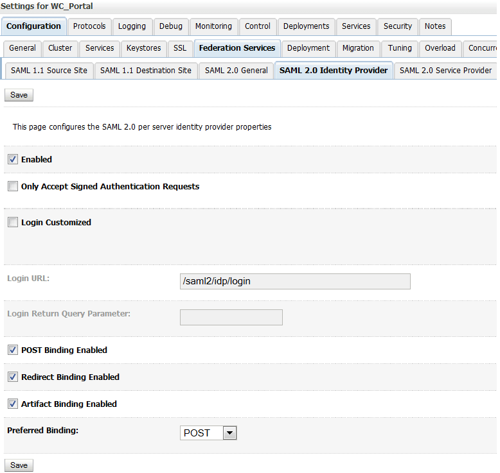Check Only Accept Signed Authentication Requests
500x473 pixels.
click(13, 186)
